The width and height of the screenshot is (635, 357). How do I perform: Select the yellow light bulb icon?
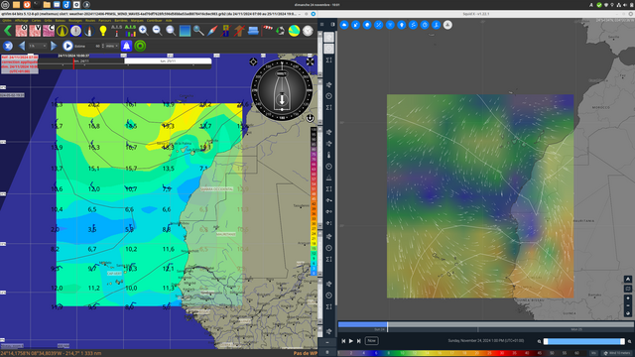tap(103, 31)
